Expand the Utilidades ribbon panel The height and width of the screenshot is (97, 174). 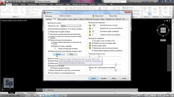pos(157,17)
